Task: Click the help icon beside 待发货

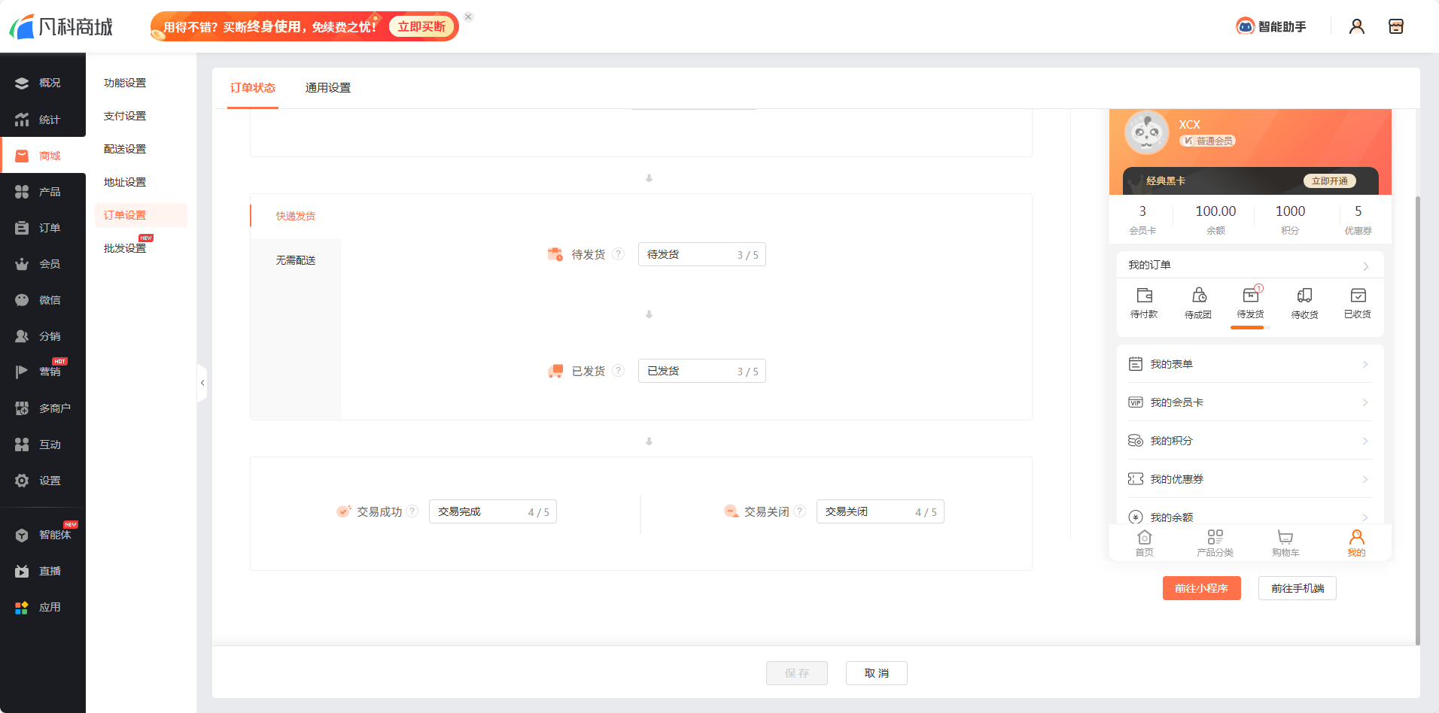Action: click(x=619, y=254)
